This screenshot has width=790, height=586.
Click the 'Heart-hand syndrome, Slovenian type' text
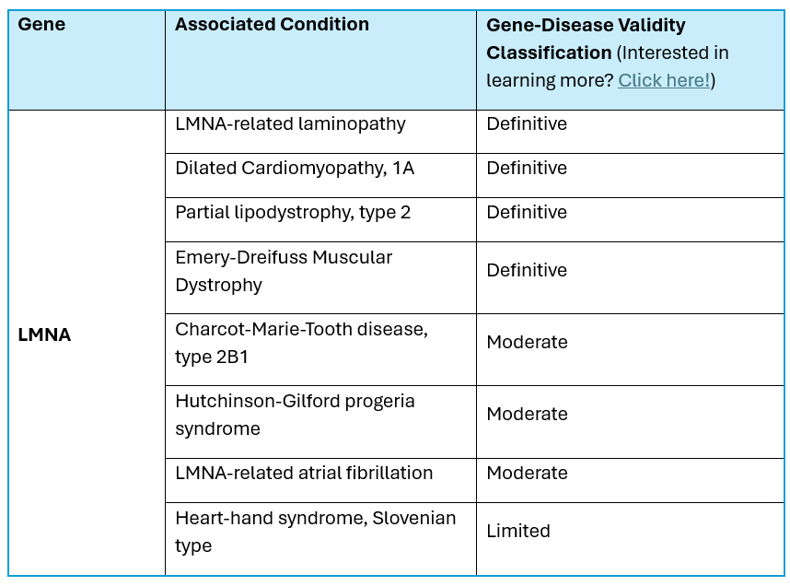point(315,532)
